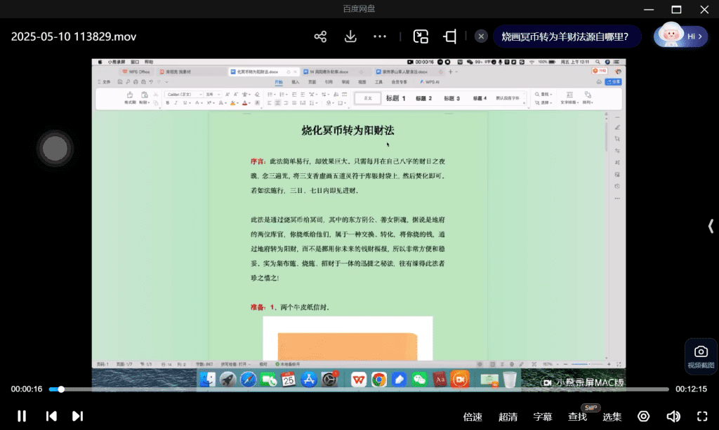The image size is (719, 430).
Task: Skip to the previous video
Action: point(51,416)
